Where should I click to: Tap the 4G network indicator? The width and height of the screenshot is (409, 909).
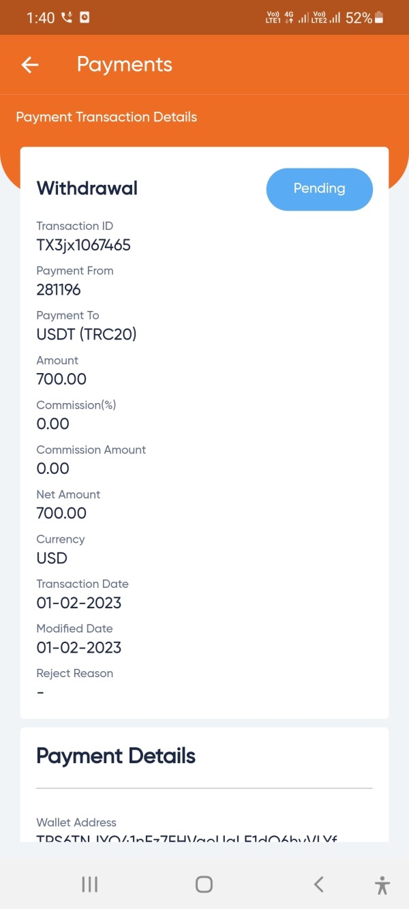(x=289, y=18)
